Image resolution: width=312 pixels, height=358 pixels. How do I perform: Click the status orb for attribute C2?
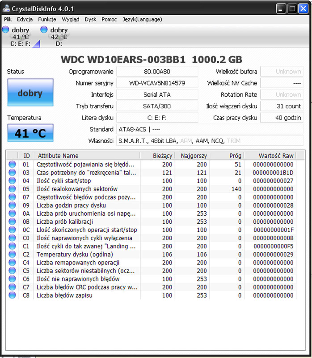[12, 254]
